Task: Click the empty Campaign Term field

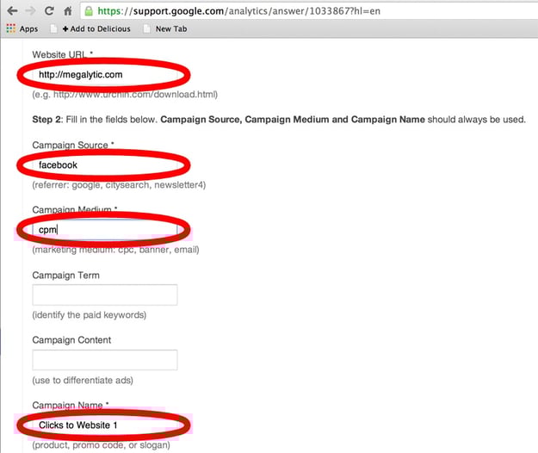Action: click(105, 295)
